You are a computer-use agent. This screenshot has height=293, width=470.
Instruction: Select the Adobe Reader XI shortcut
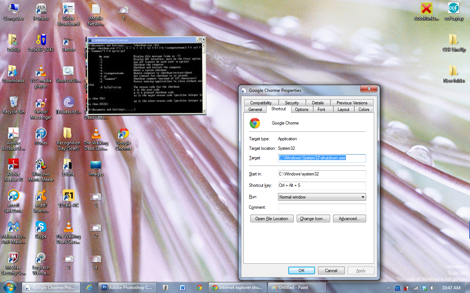(14, 170)
